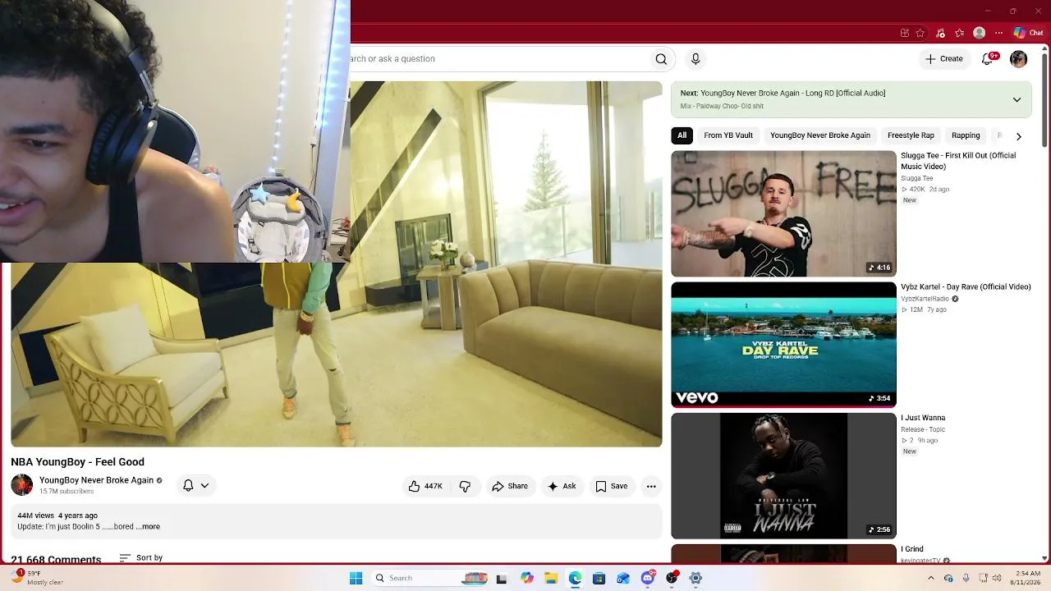Image resolution: width=1051 pixels, height=591 pixels.
Task: Click the I Just Wanna album thumbnail
Action: (x=783, y=476)
